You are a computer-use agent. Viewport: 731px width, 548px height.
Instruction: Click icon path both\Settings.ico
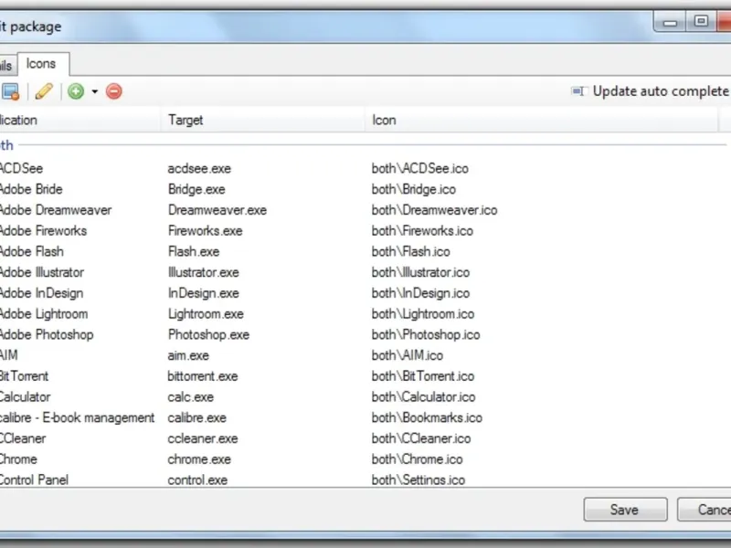point(418,479)
